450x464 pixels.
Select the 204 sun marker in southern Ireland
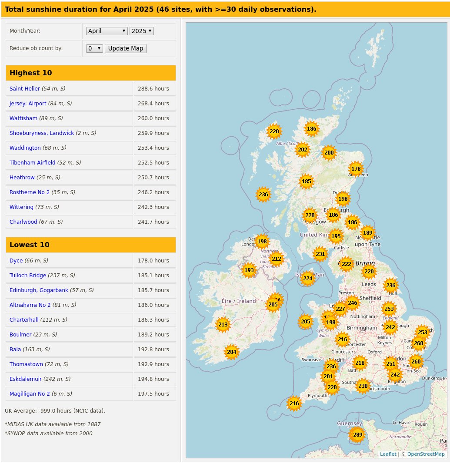click(x=231, y=352)
